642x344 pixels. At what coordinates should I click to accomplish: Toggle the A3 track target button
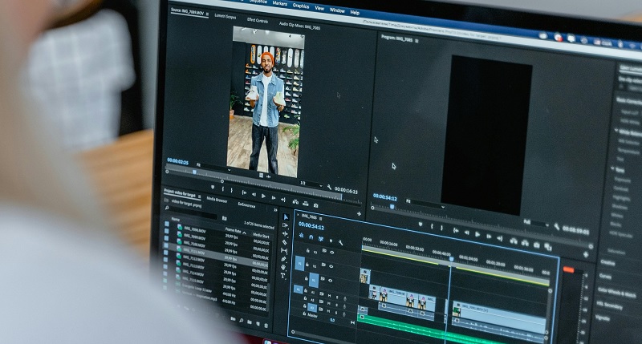coord(312,308)
